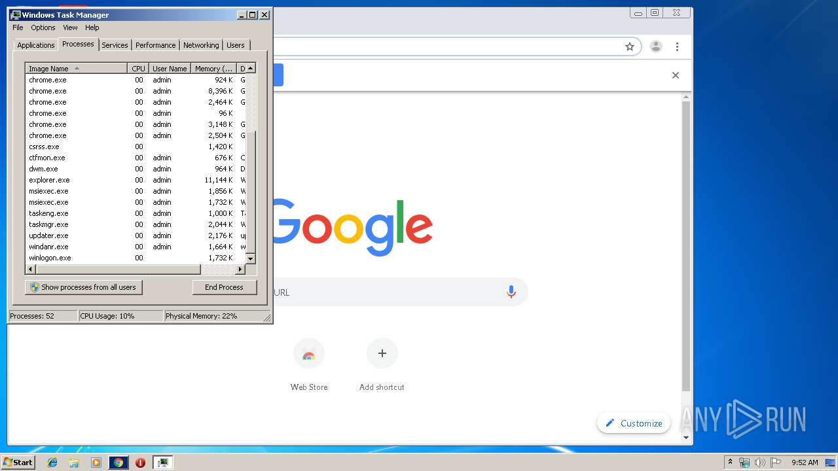Switch to the Performance tab
The width and height of the screenshot is (838, 471).
coord(156,45)
